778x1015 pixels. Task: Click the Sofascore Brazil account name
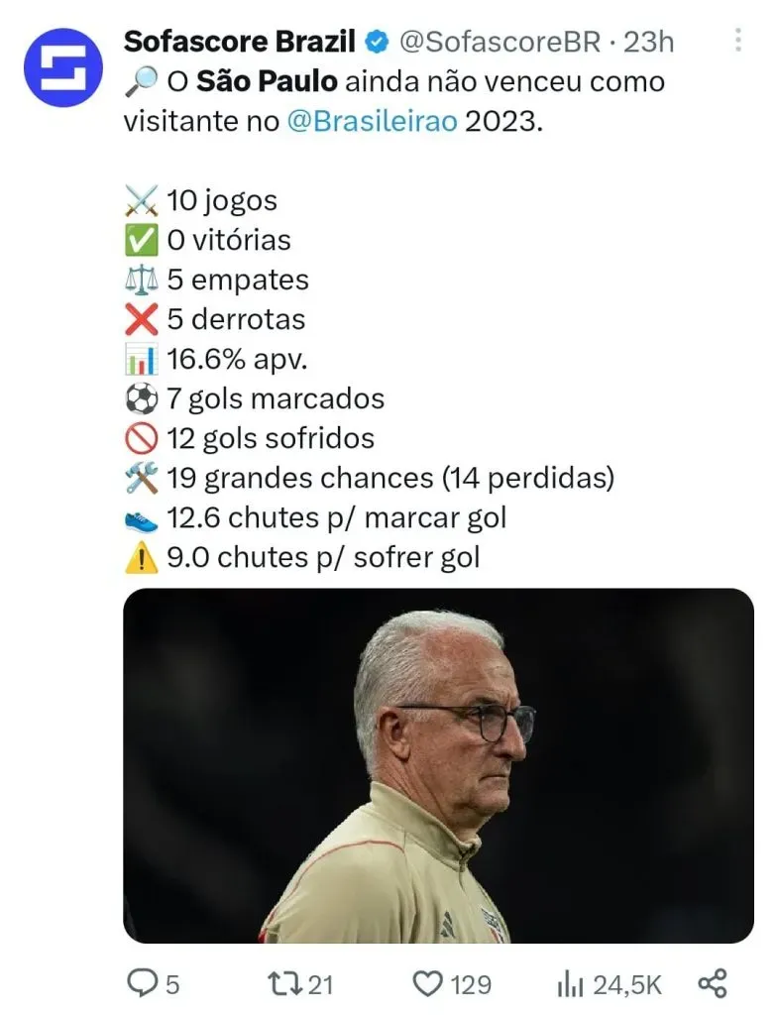coord(239,42)
